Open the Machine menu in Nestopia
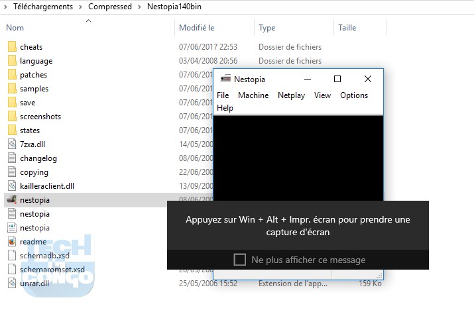Image resolution: width=474 pixels, height=316 pixels. 253,95
